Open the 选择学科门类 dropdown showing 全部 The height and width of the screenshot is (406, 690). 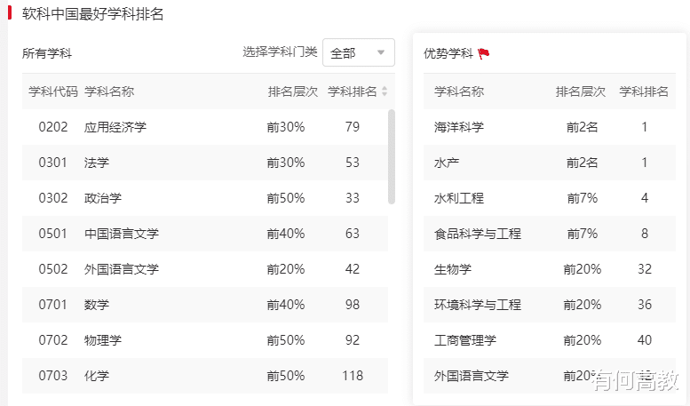(x=358, y=52)
